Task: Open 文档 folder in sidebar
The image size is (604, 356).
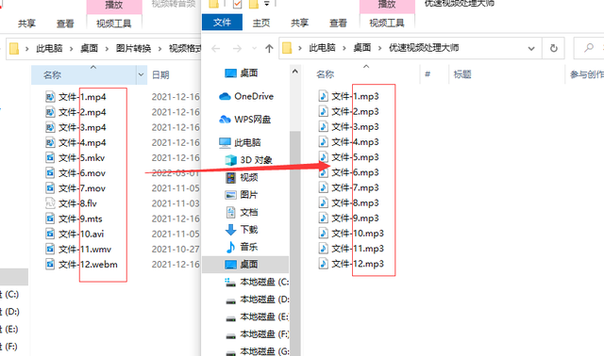Action: 242,212
